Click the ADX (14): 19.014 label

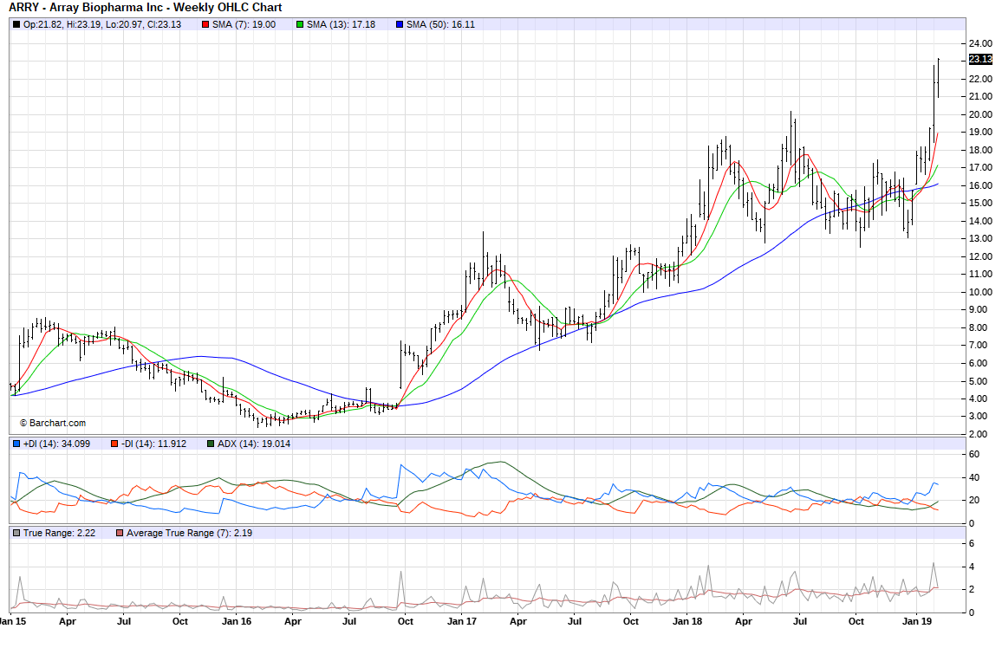coord(254,444)
